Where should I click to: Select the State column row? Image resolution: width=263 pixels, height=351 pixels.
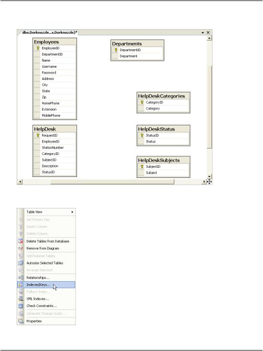point(55,91)
